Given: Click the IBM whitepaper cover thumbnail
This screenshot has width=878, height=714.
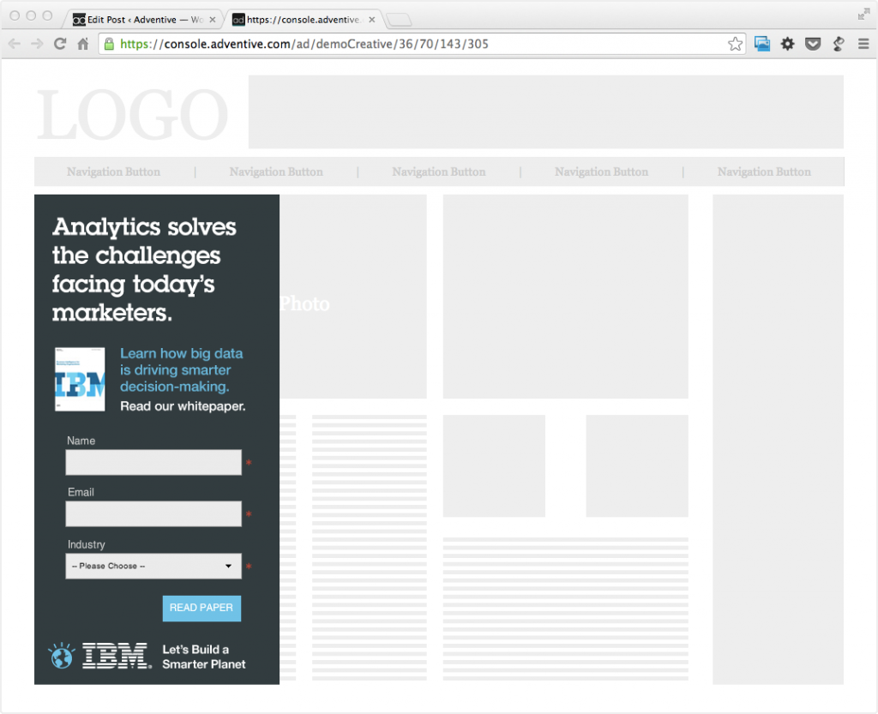Looking at the screenshot, I should [80, 380].
